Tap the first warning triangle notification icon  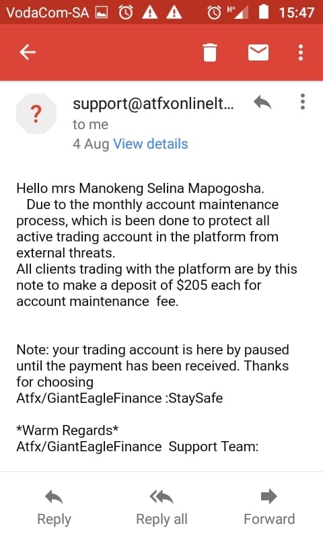(x=150, y=13)
